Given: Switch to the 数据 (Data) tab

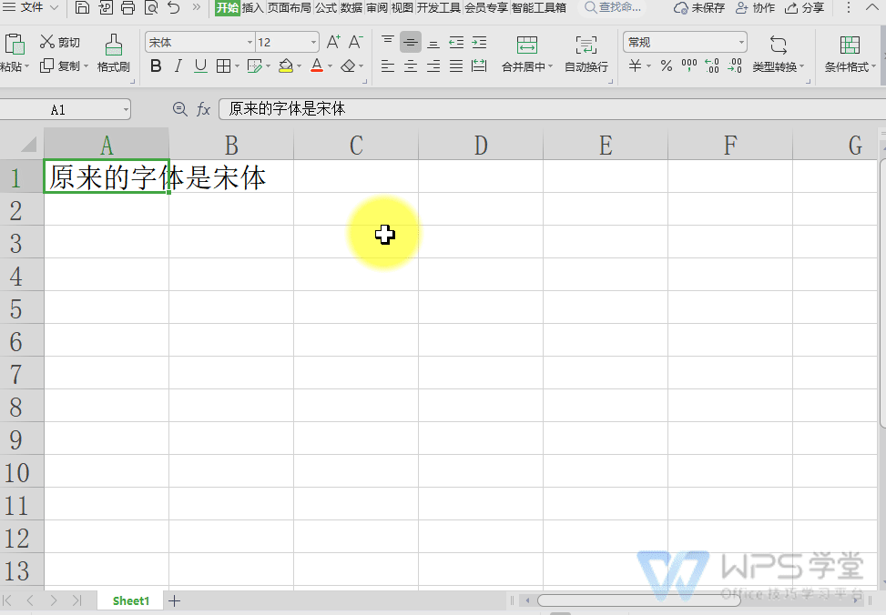Looking at the screenshot, I should point(351,8).
